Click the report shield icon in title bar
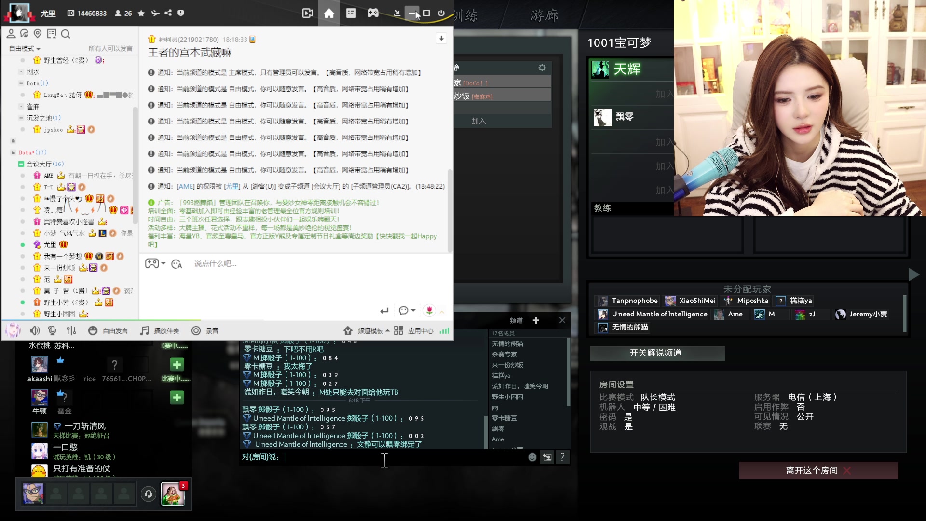 pos(181,13)
